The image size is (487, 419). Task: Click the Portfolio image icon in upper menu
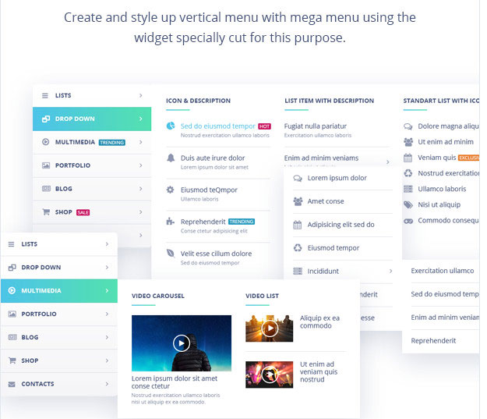[46, 165]
